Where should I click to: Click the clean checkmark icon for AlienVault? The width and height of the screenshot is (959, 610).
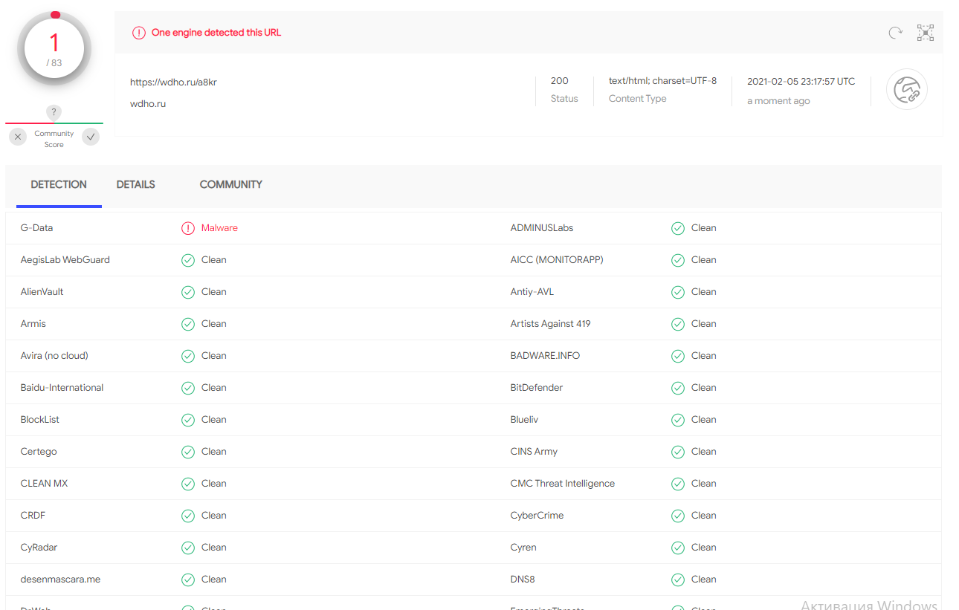coord(188,292)
